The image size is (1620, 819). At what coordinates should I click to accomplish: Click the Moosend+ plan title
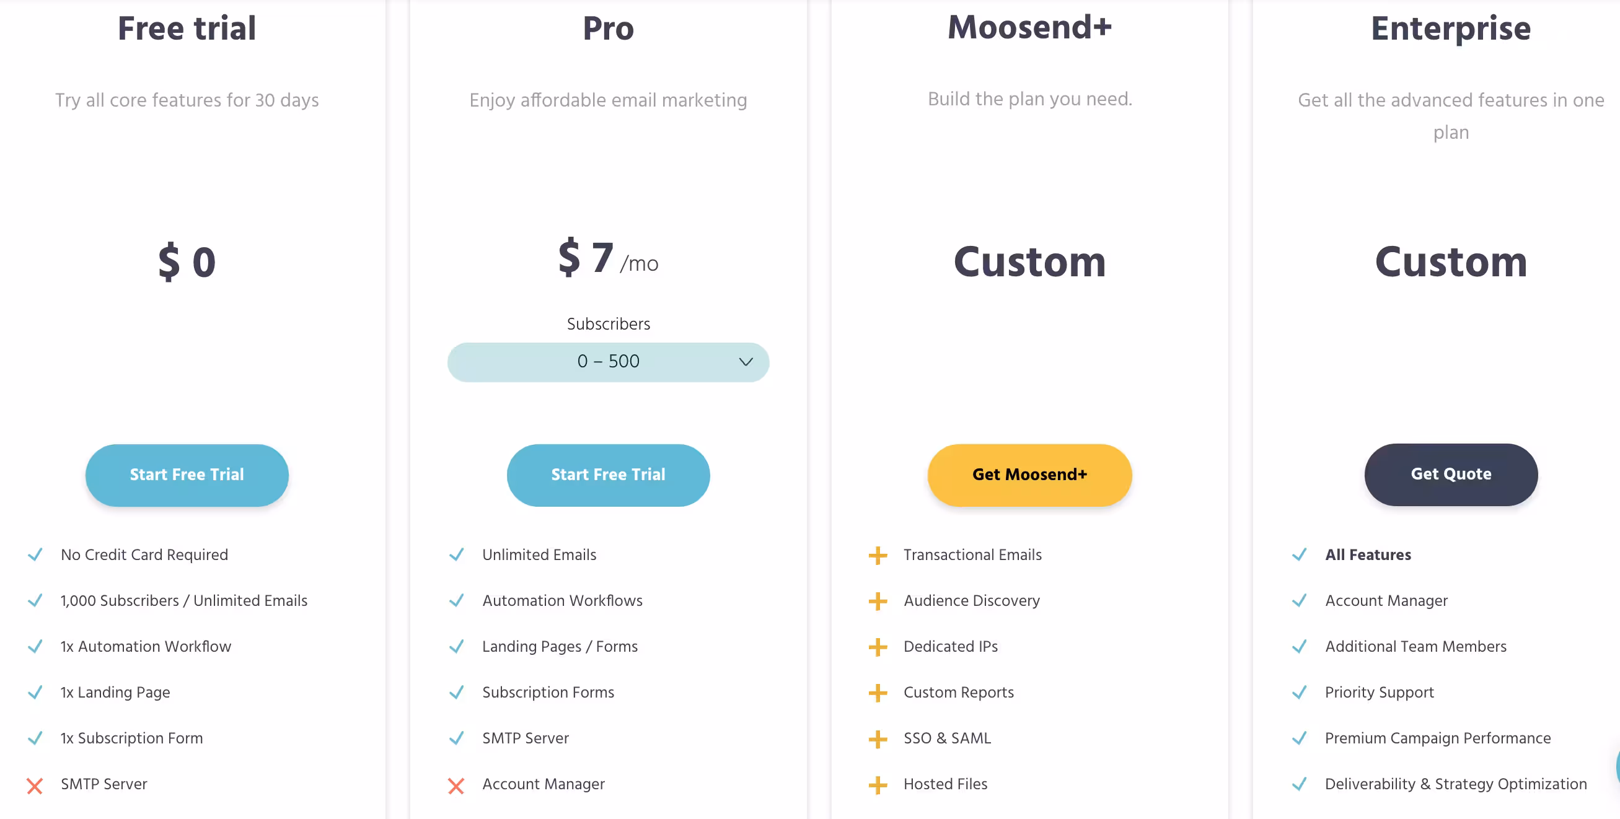[x=1029, y=27]
